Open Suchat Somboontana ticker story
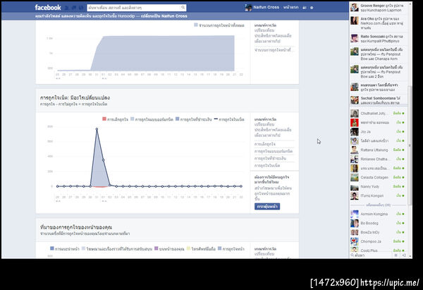The height and width of the screenshot is (290, 423). click(379, 100)
